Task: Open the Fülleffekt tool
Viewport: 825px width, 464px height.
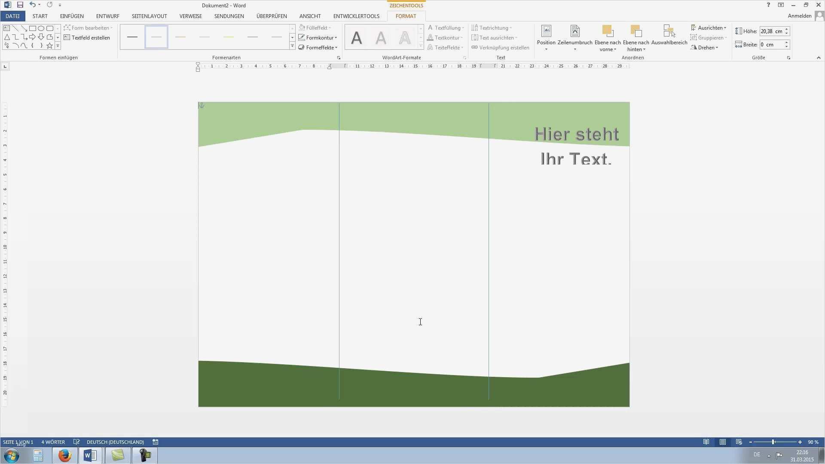Action: [x=316, y=27]
